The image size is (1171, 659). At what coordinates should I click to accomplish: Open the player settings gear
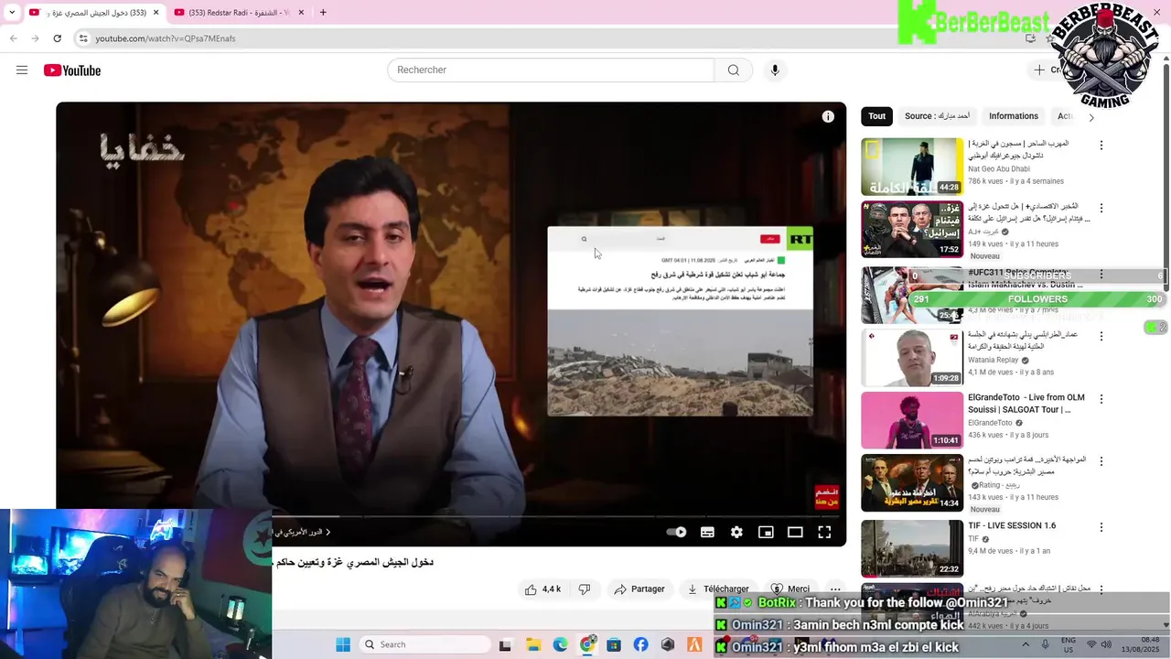coord(736,532)
